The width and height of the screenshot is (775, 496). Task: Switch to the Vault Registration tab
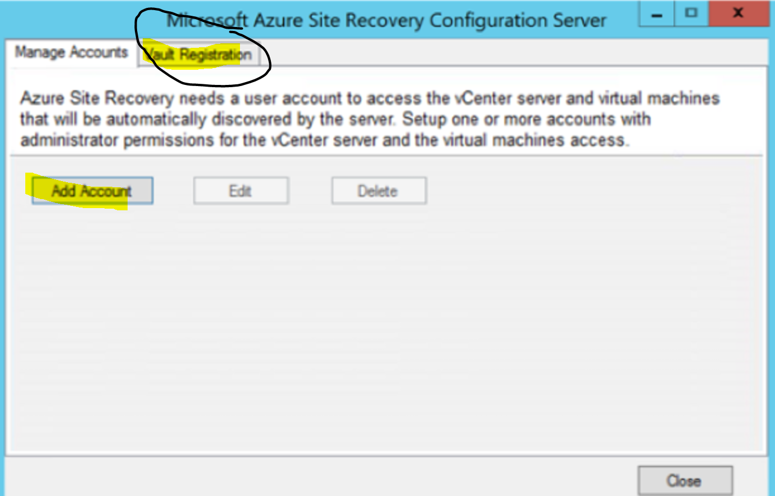click(x=199, y=55)
